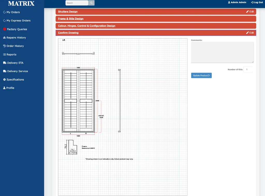Open My Orders from the sidebar
The image size is (265, 196).
coord(11,12)
